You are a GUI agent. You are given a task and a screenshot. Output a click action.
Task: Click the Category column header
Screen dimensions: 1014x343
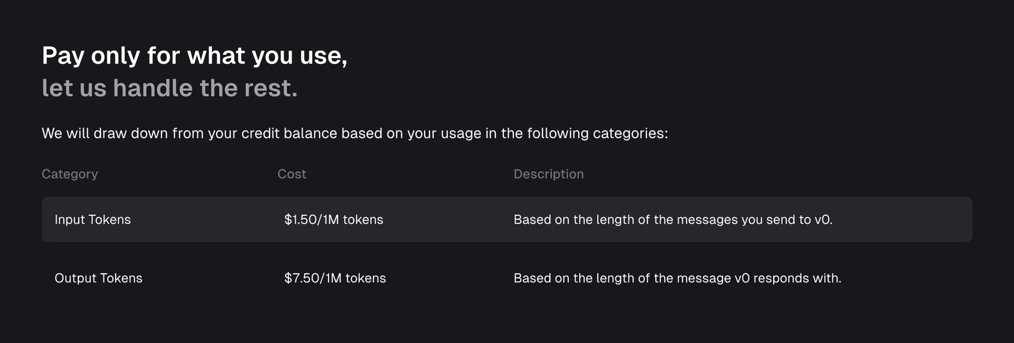[70, 174]
